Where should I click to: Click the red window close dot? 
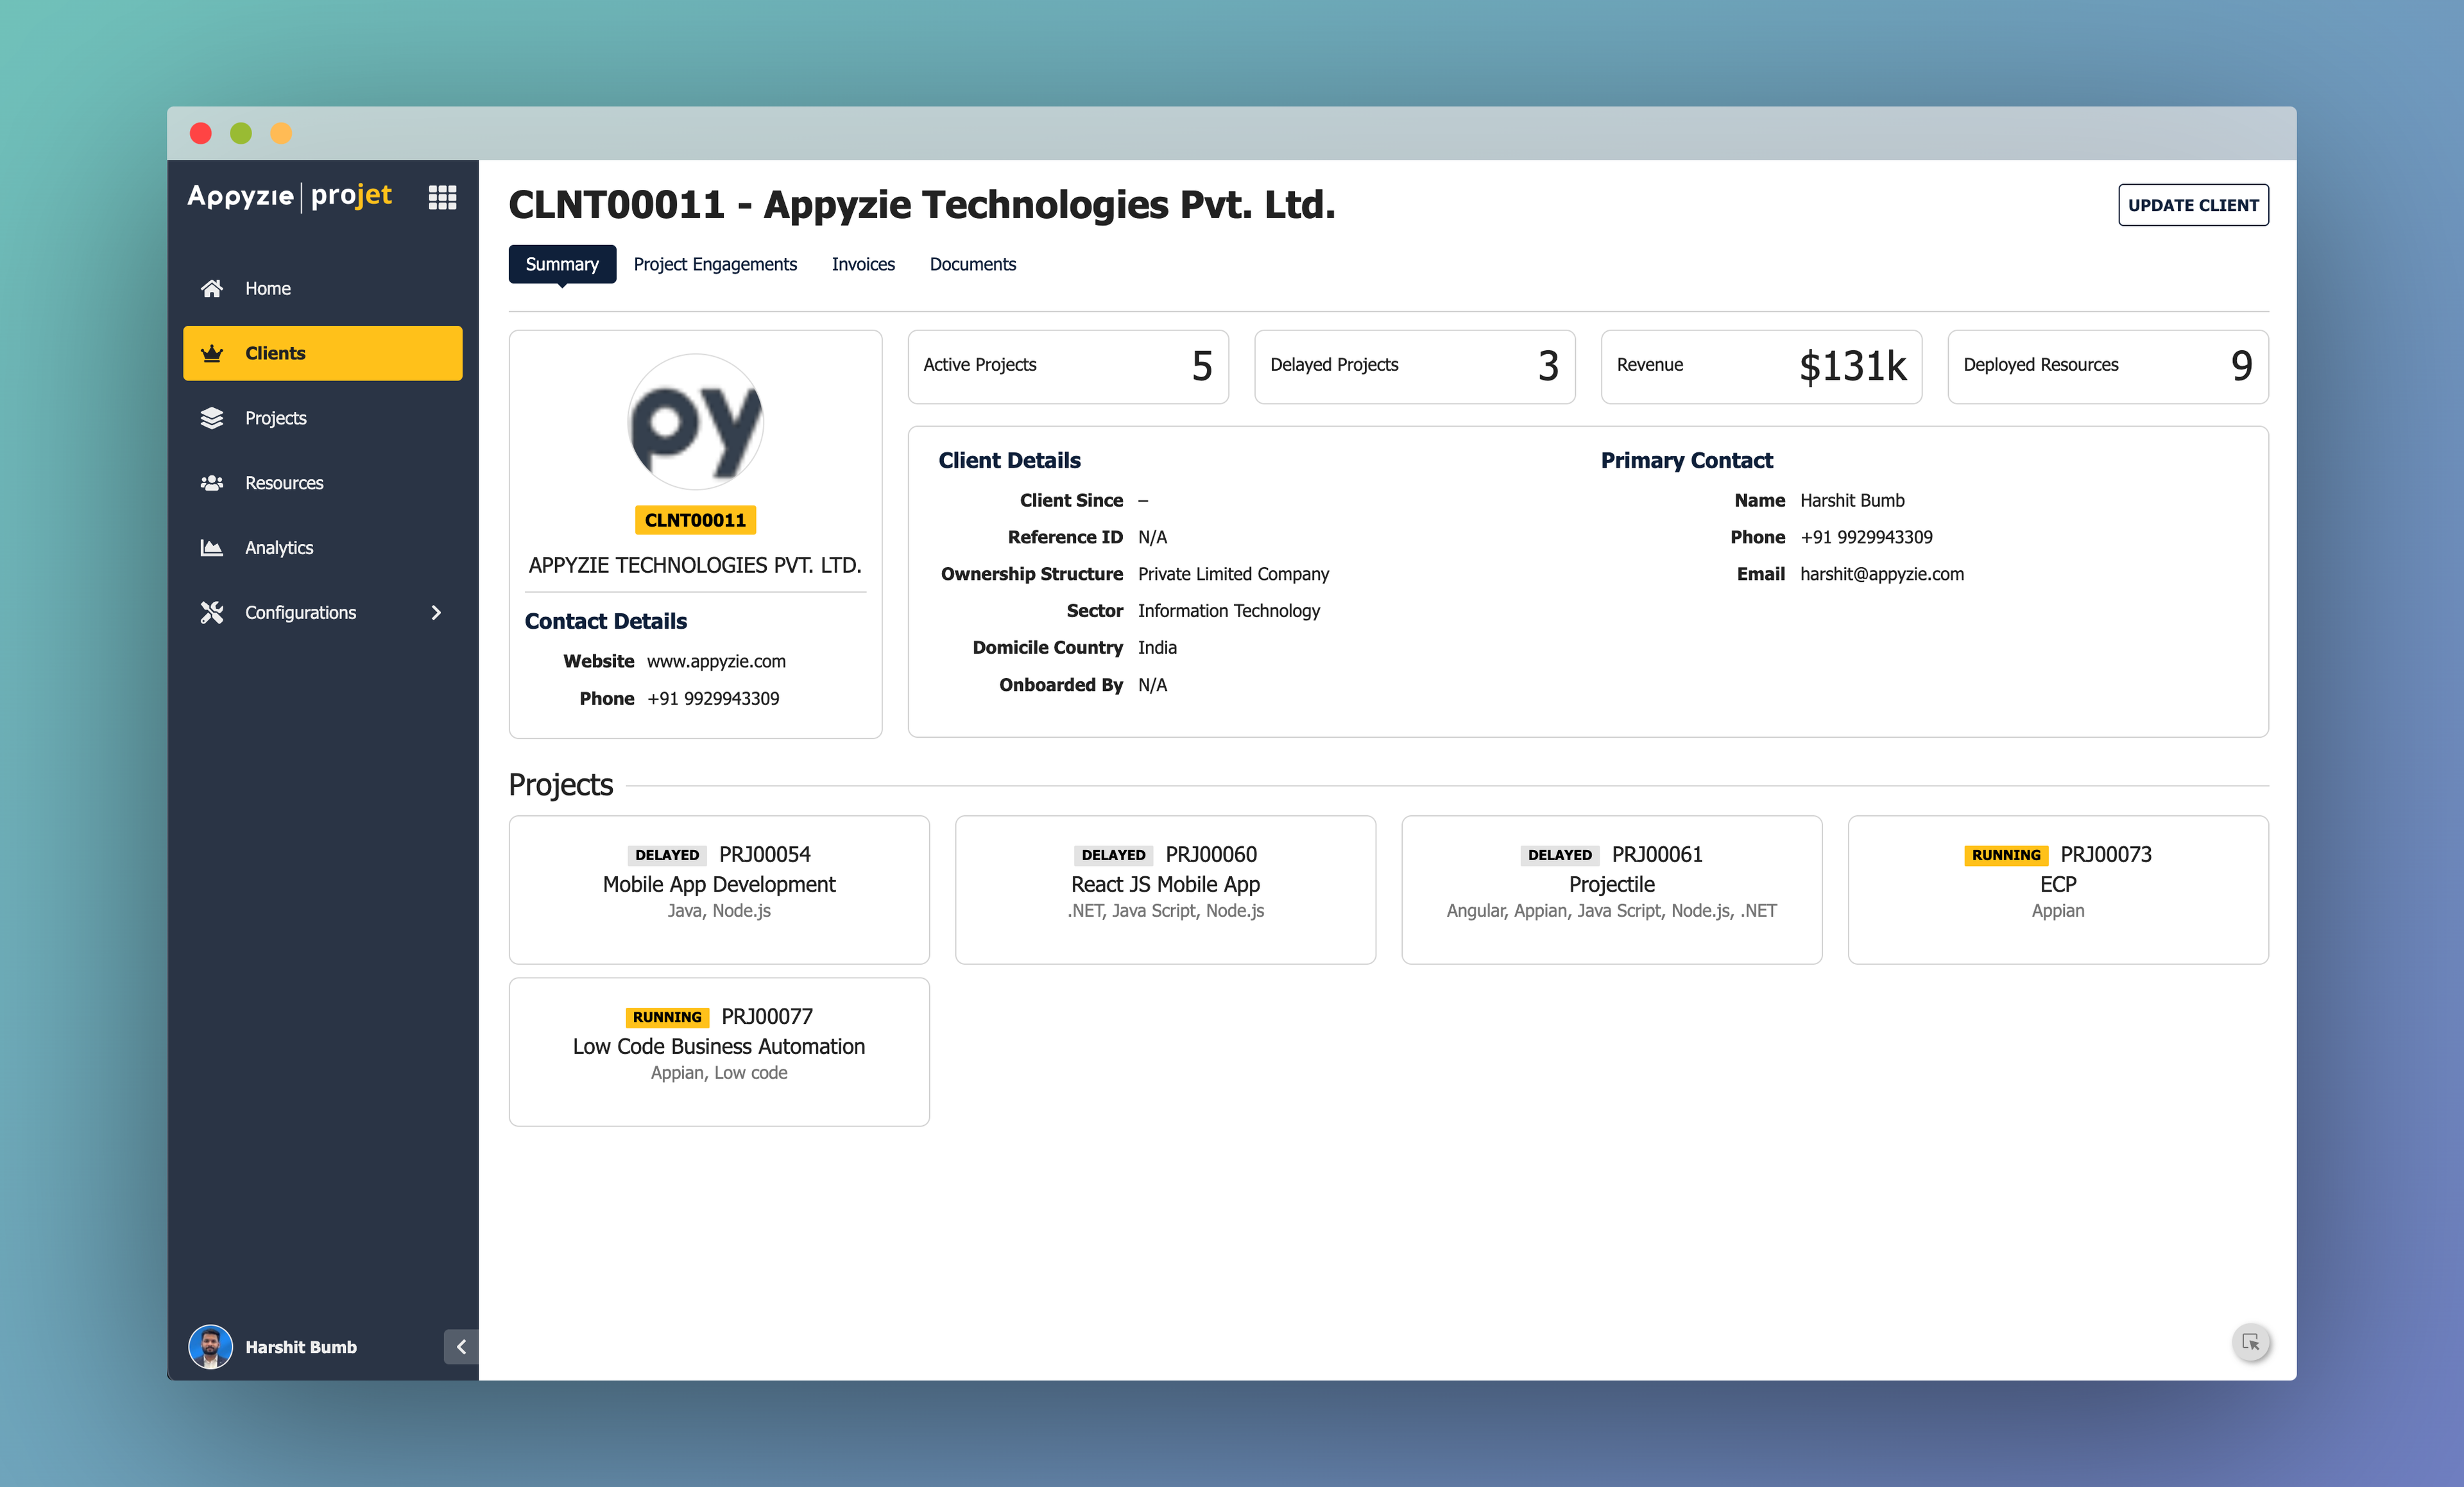201,133
